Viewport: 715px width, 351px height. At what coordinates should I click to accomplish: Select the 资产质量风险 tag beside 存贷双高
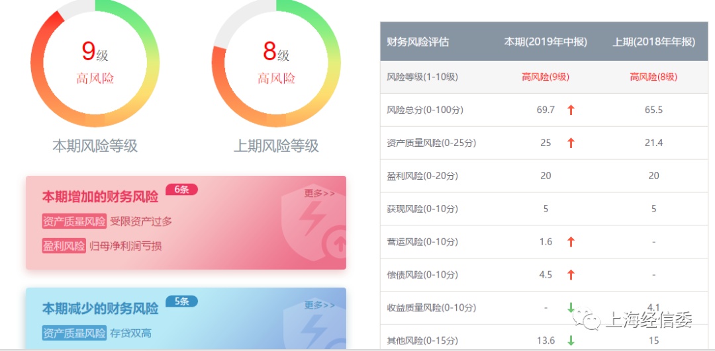(x=74, y=333)
